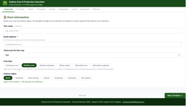Click the Your name input field

(x=93, y=31)
